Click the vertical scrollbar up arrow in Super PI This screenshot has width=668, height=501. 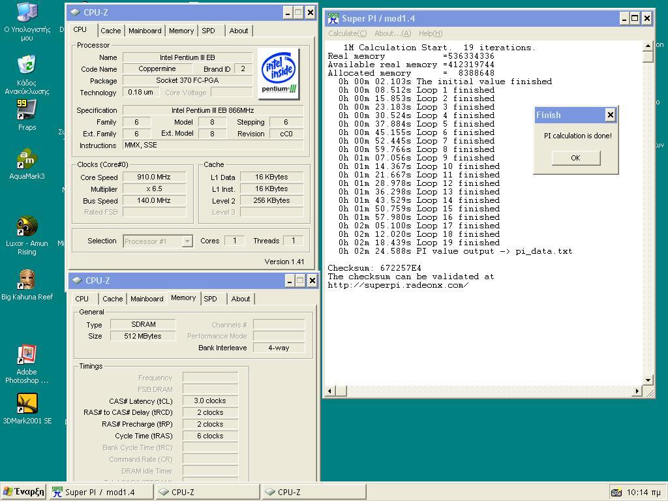tap(648, 46)
